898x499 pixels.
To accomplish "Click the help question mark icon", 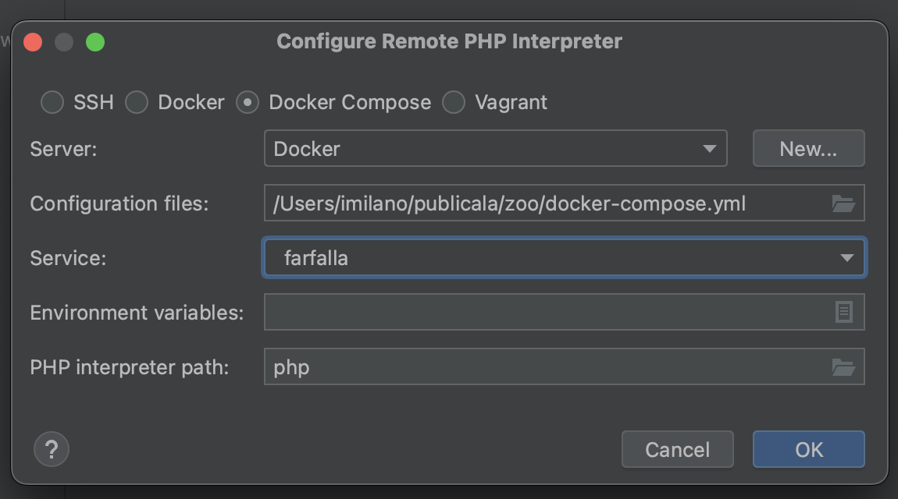I will click(x=52, y=449).
